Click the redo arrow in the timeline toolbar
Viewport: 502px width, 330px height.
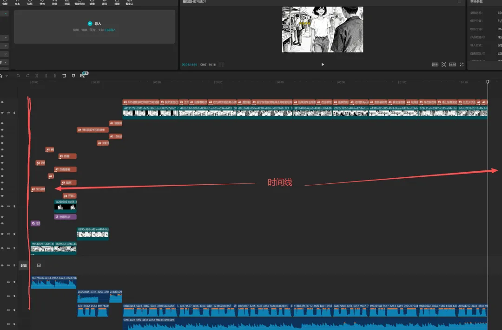click(27, 76)
